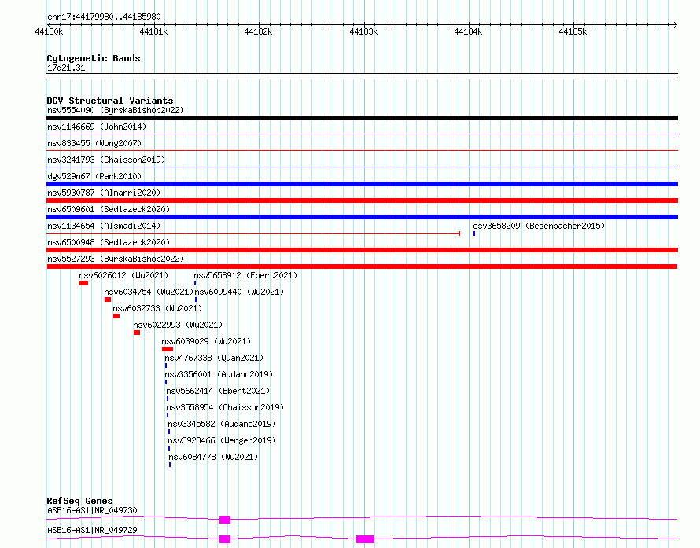Open the nsv4767338 (Quan2021) label

pos(214,358)
